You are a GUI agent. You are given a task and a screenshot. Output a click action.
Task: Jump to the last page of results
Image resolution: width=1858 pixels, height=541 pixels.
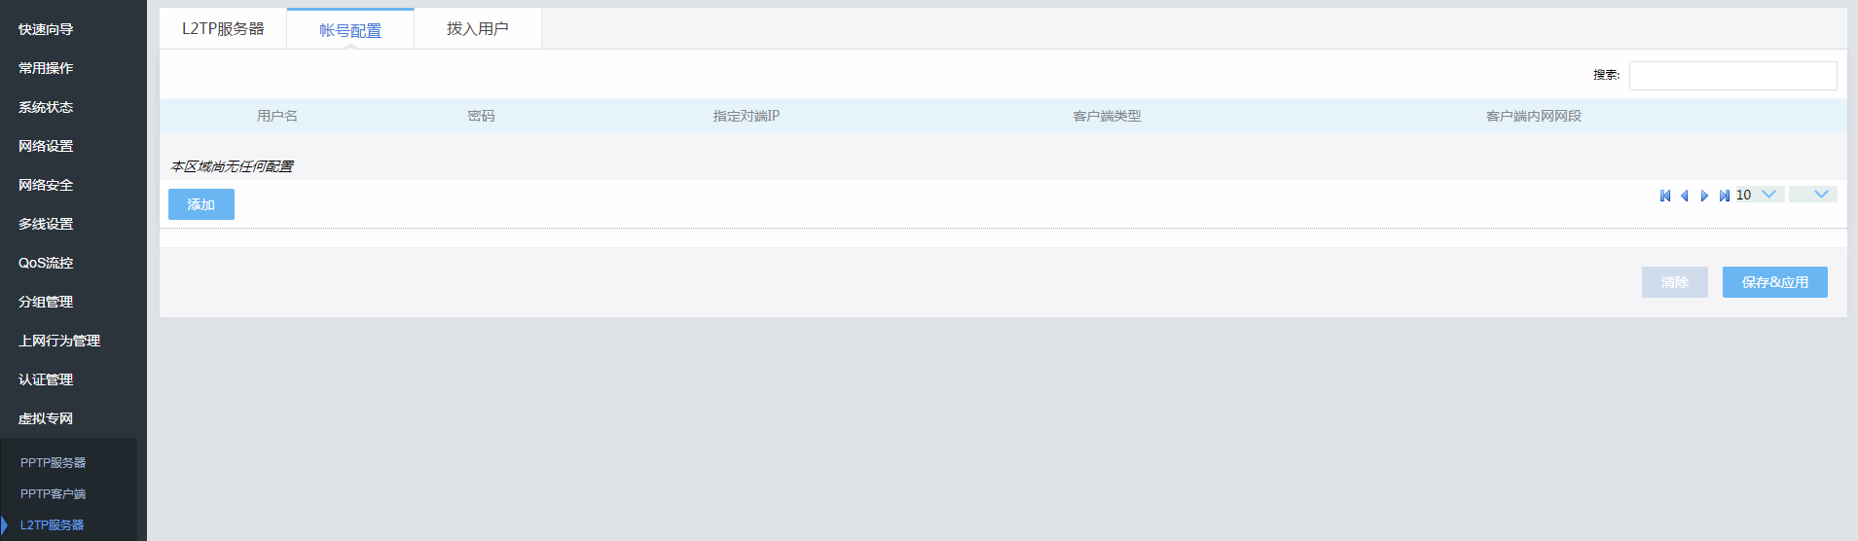coord(1724,196)
